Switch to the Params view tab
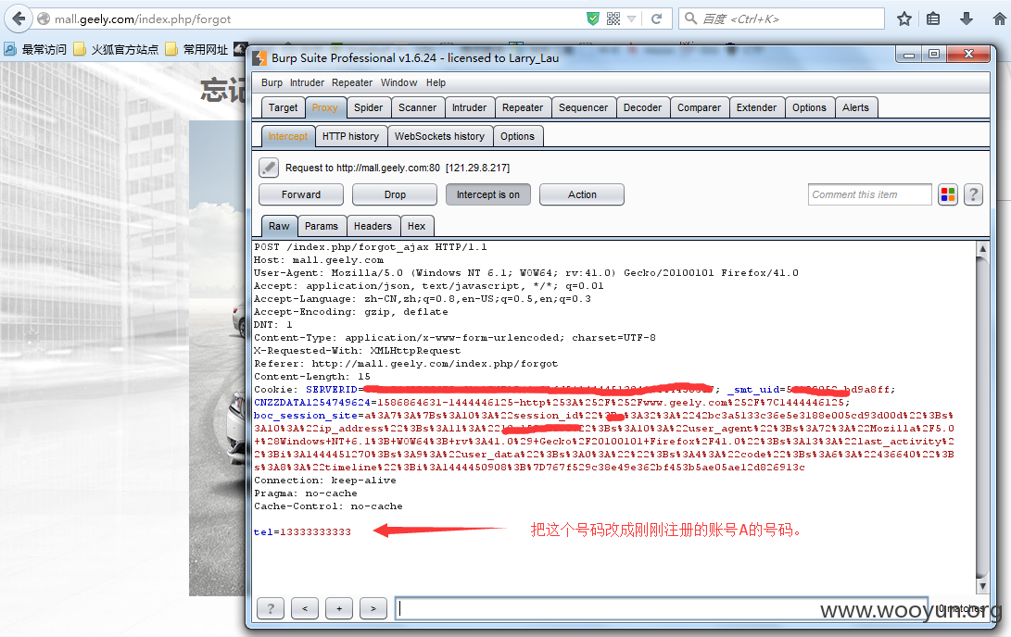Screen dimensions: 1011x637 click(322, 226)
